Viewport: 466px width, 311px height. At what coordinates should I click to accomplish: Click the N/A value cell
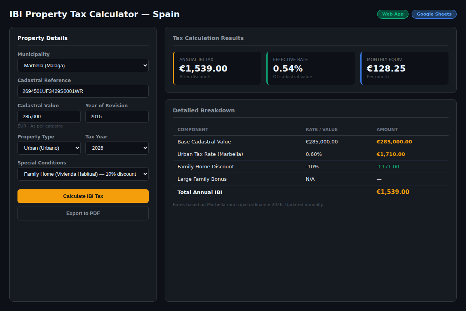(x=310, y=179)
